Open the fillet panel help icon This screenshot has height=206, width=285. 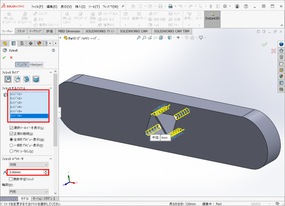click(53, 50)
